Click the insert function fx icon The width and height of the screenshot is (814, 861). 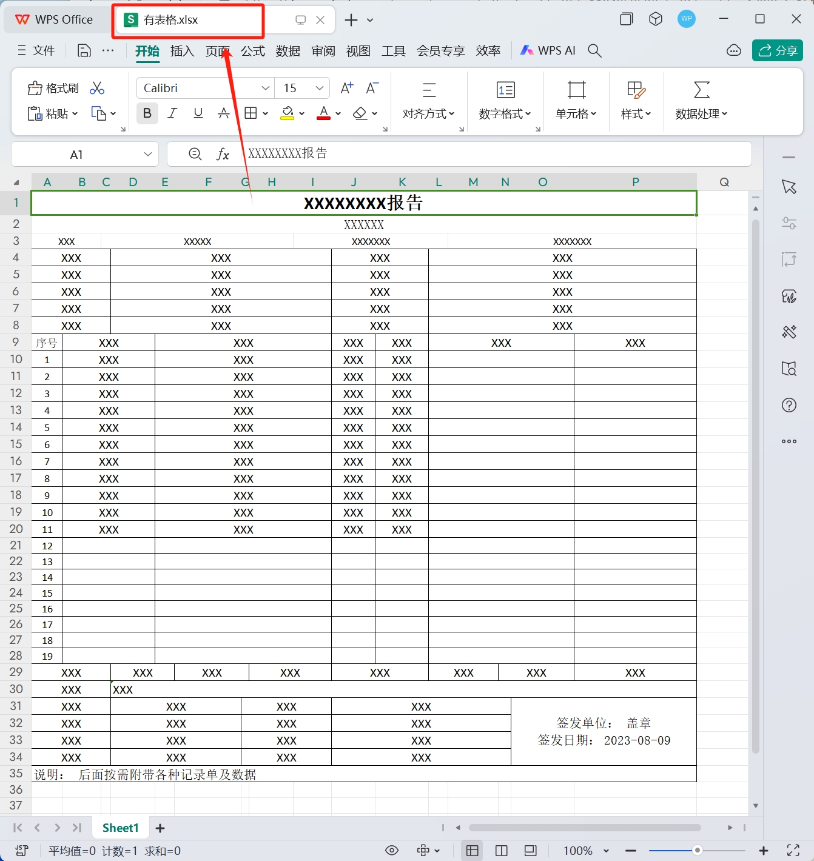(223, 155)
